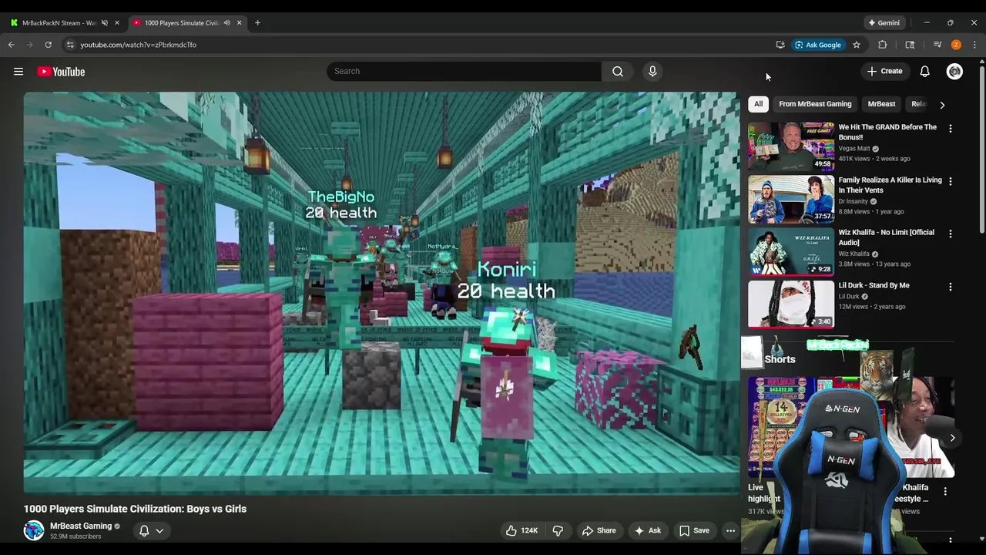Open options for Lil Durk video
986x555 pixels.
pyautogui.click(x=951, y=286)
